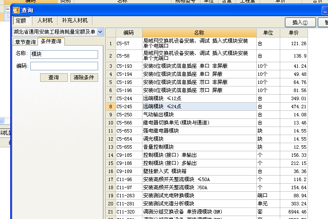Screen dimensions: 328x219
Task: Open the 补充人材机 tab
Action: 75,20
